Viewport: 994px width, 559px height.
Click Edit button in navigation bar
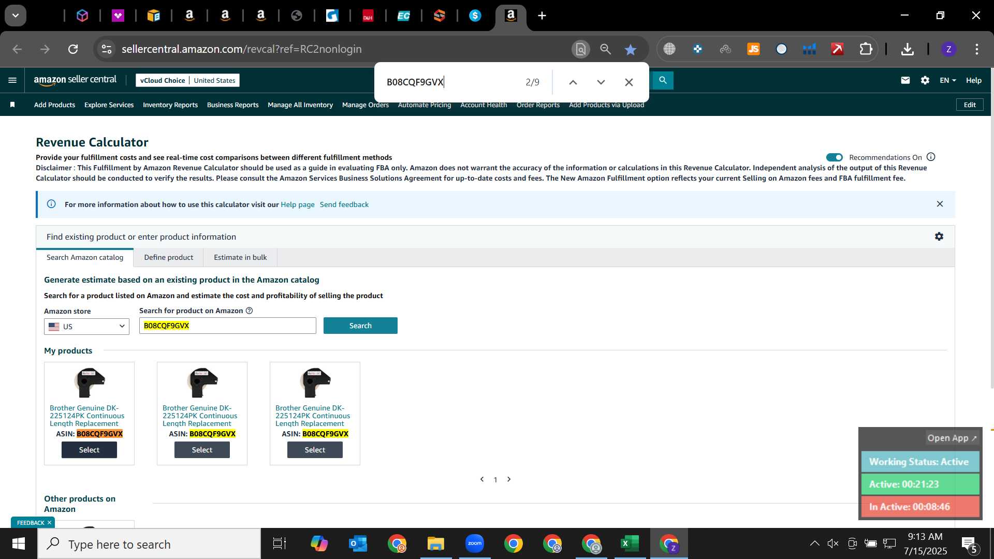click(970, 105)
